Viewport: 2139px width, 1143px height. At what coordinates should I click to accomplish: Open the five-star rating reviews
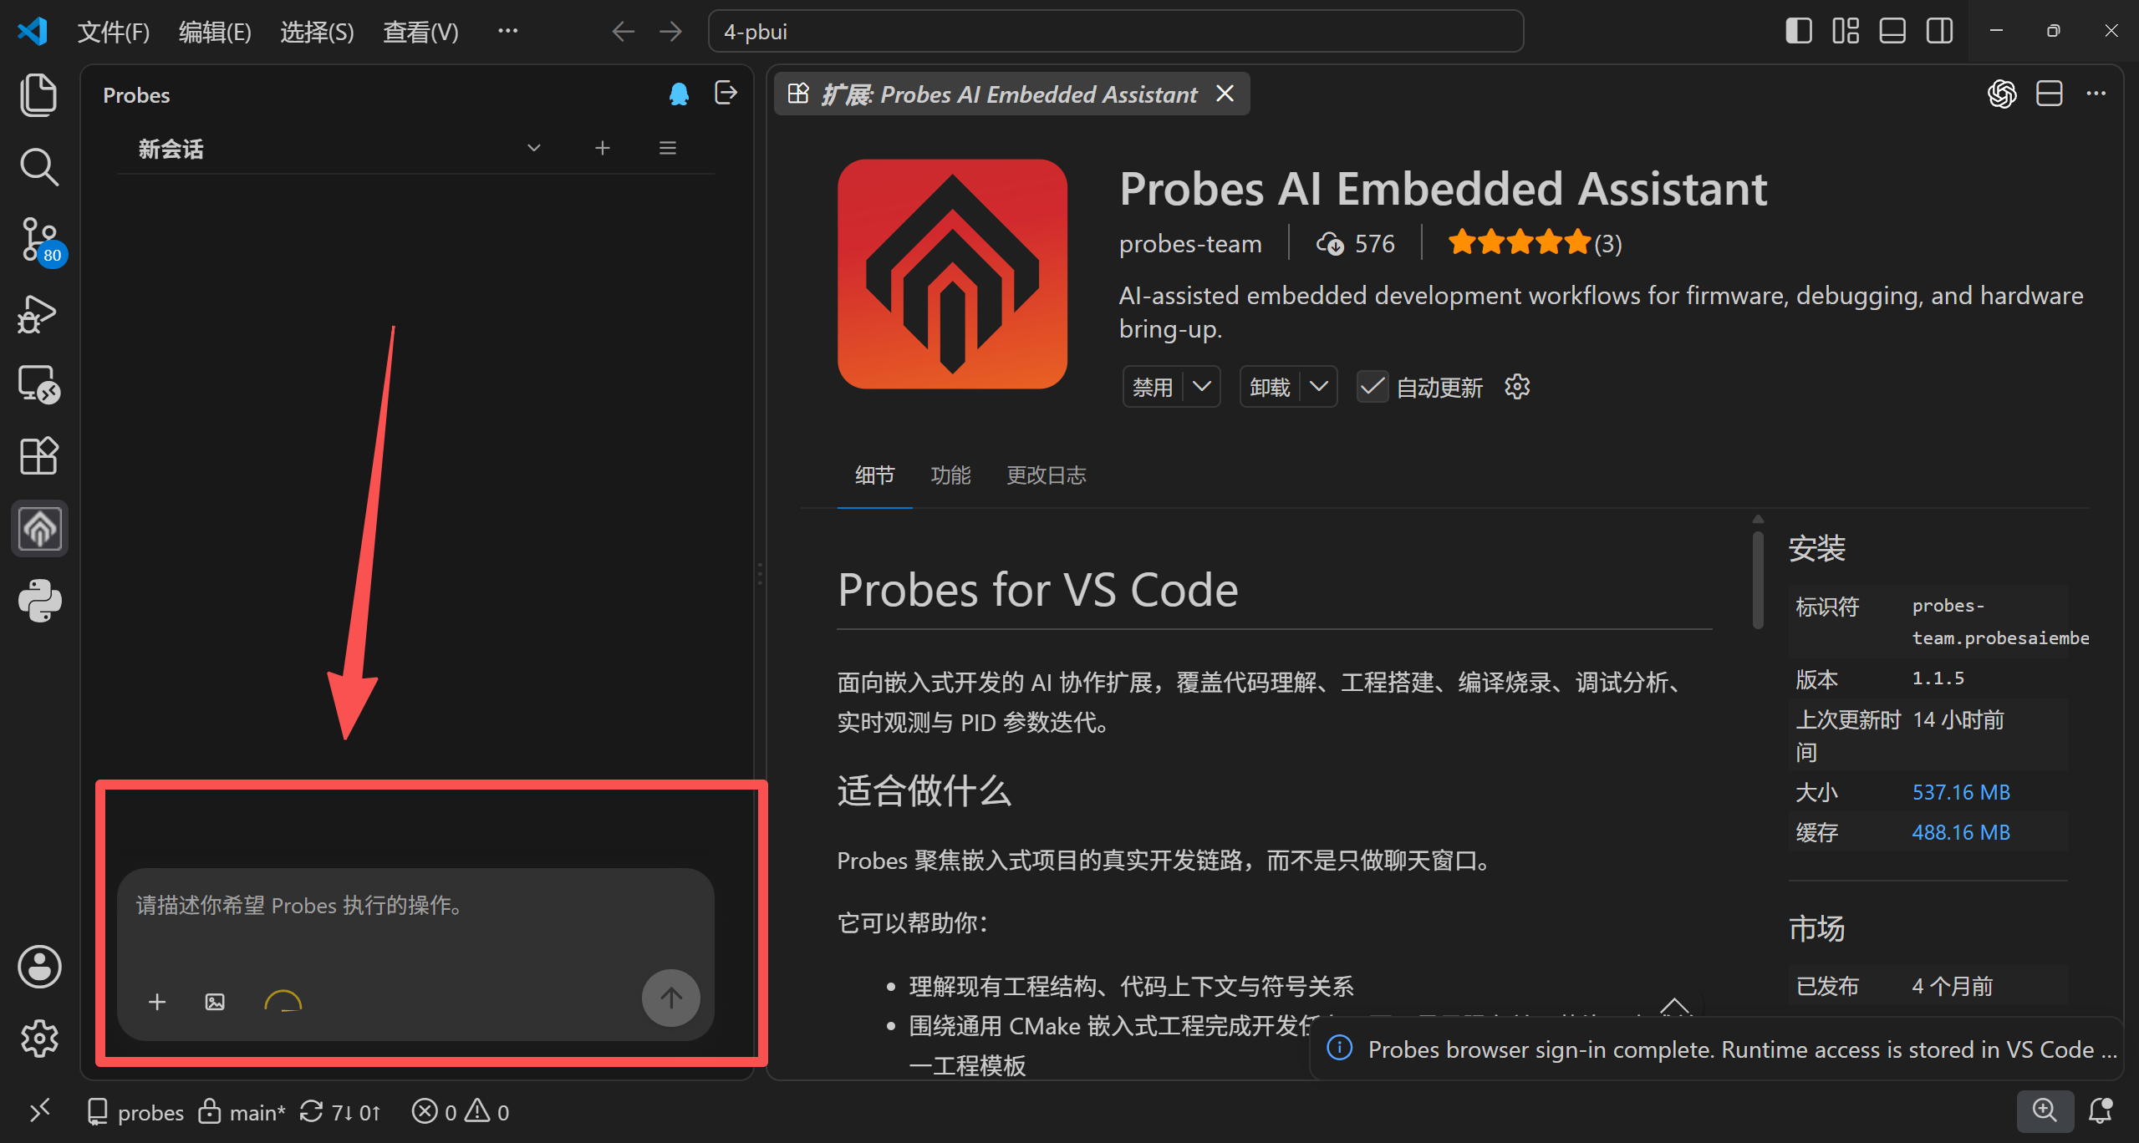[1535, 243]
